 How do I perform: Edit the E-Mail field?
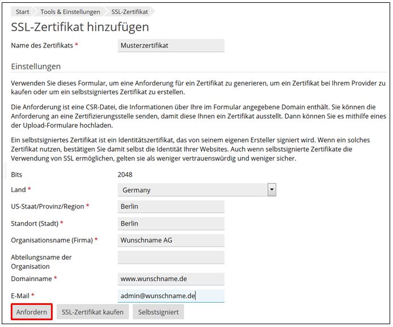pyautogui.click(x=171, y=296)
